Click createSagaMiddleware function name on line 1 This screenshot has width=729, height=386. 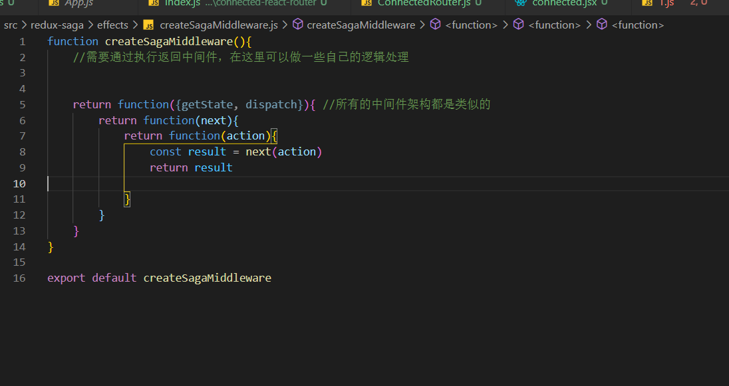click(169, 41)
